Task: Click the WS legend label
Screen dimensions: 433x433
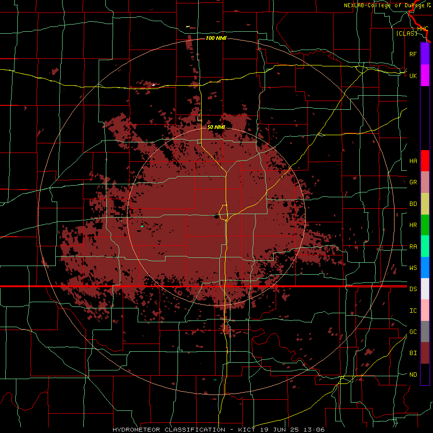Action: (x=413, y=267)
